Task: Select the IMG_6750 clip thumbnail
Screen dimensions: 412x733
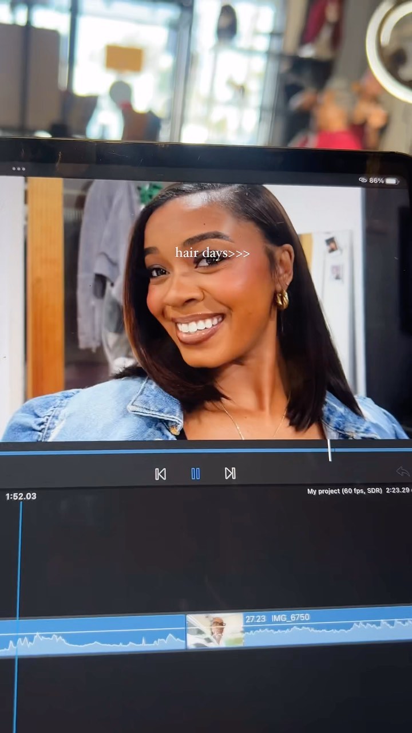Action: pyautogui.click(x=215, y=630)
